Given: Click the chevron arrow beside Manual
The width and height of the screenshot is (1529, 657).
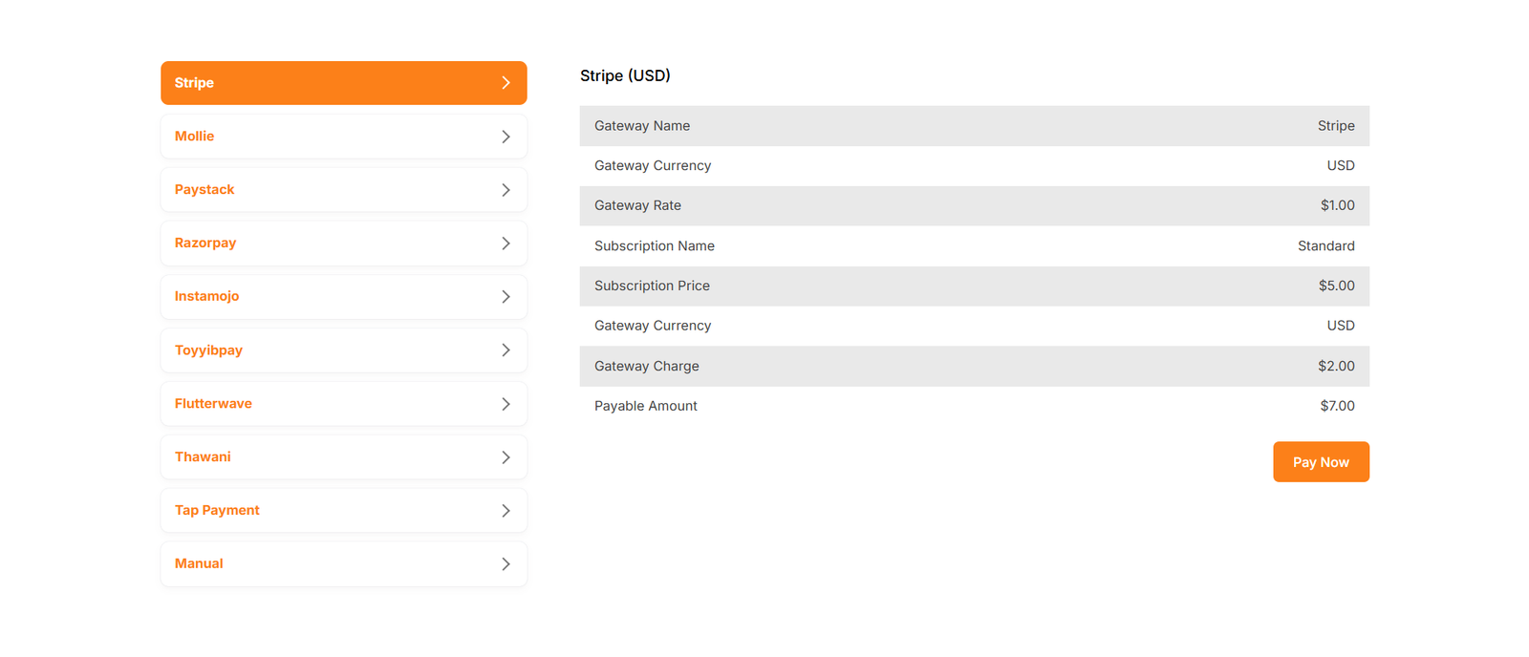Looking at the screenshot, I should pos(506,564).
